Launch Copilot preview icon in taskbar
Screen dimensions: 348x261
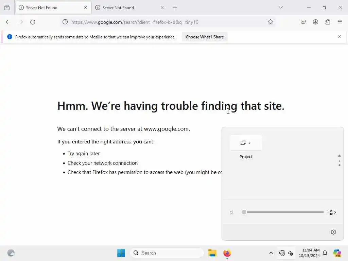click(337, 253)
